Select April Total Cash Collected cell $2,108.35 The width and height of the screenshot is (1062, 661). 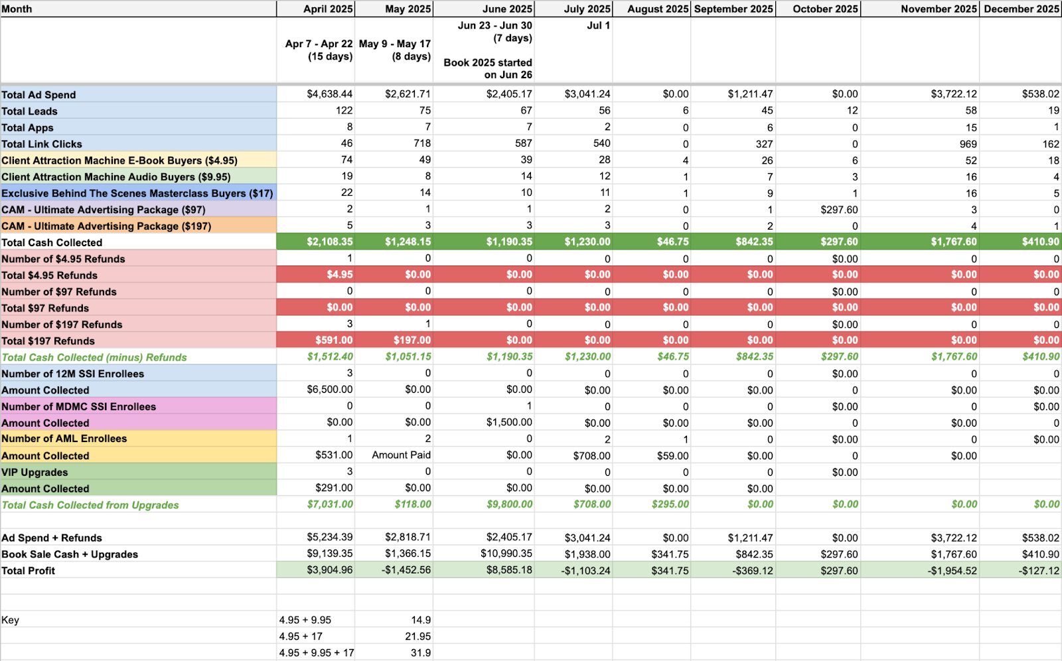pos(316,242)
